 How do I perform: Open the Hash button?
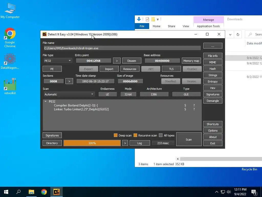click(213, 69)
